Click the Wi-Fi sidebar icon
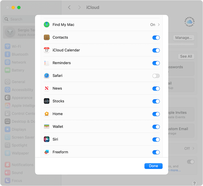Image resolution: width=203 pixels, height=186 pixels. click(7, 46)
